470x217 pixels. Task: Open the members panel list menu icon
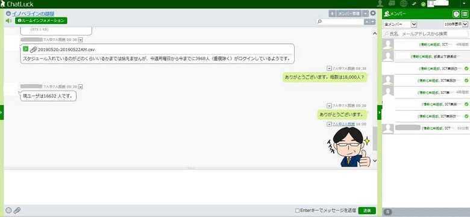pyautogui.click(x=465, y=14)
